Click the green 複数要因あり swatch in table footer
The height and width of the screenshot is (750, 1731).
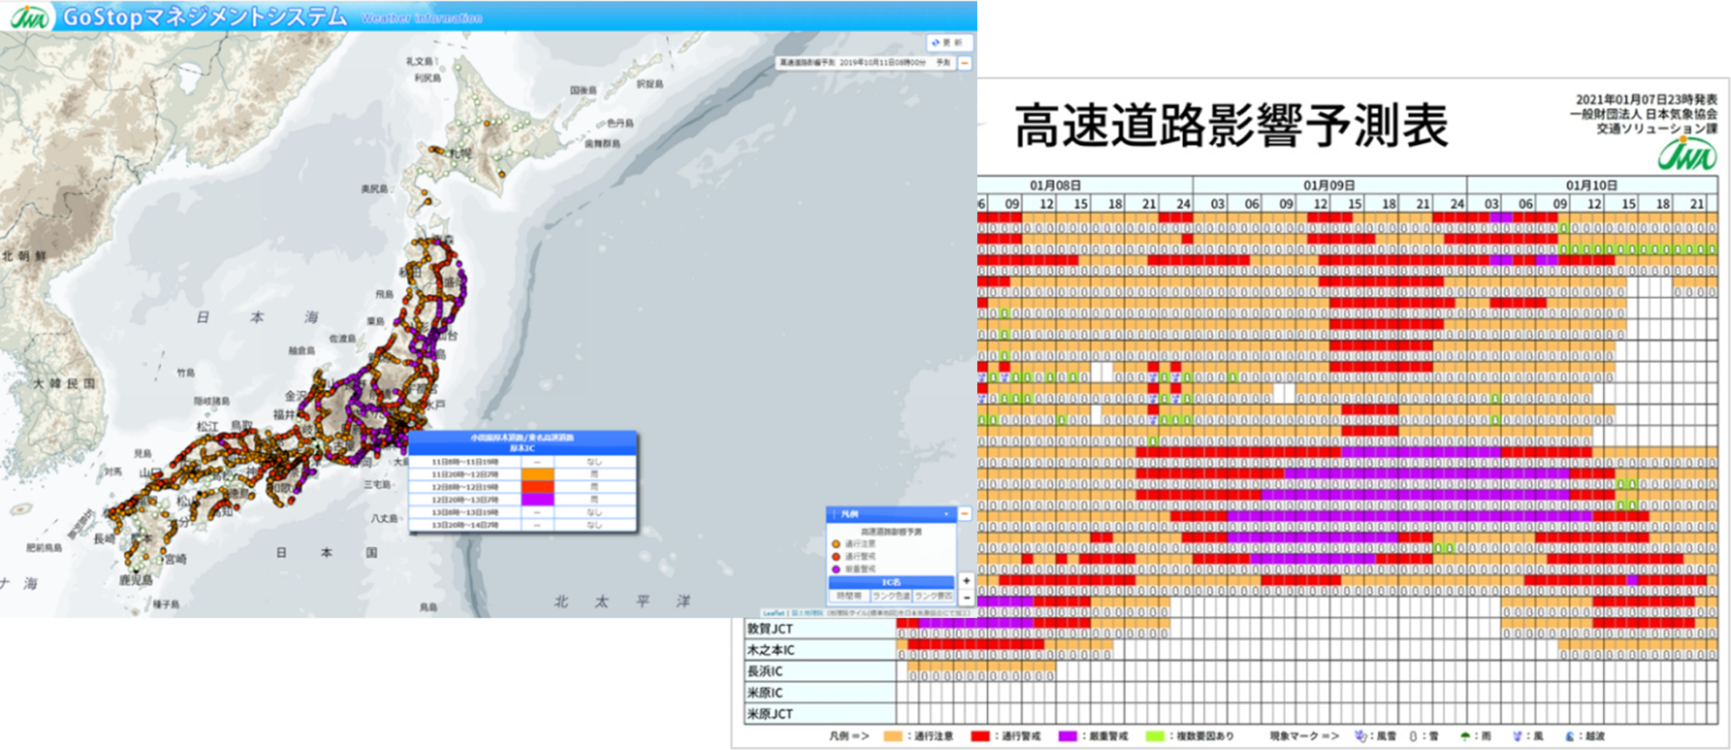click(x=1155, y=737)
